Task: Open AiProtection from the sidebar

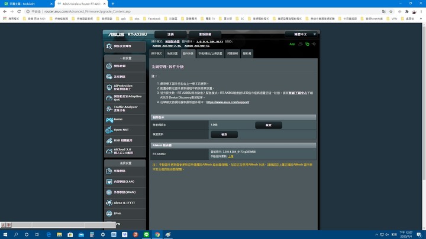Action: 125,87
